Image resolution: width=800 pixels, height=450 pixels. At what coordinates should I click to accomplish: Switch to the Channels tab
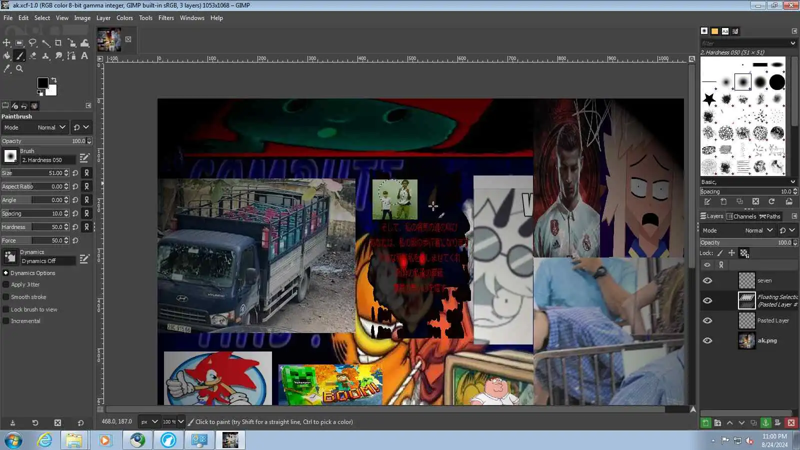[741, 216]
